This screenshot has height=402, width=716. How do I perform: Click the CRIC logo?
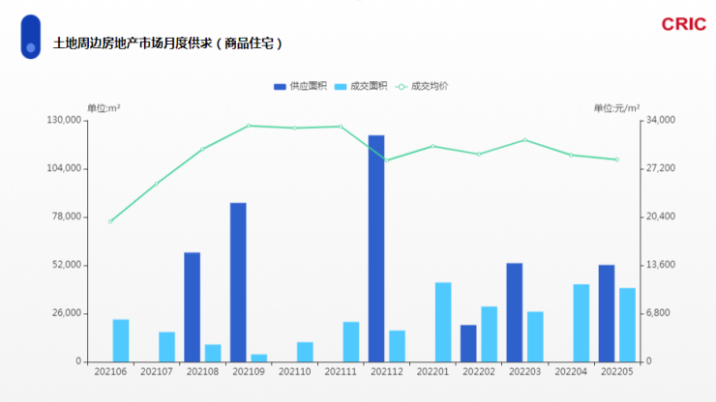pos(683,24)
